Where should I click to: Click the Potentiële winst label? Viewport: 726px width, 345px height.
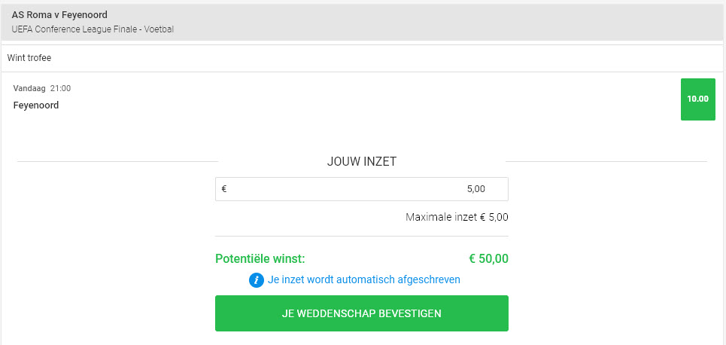(260, 259)
